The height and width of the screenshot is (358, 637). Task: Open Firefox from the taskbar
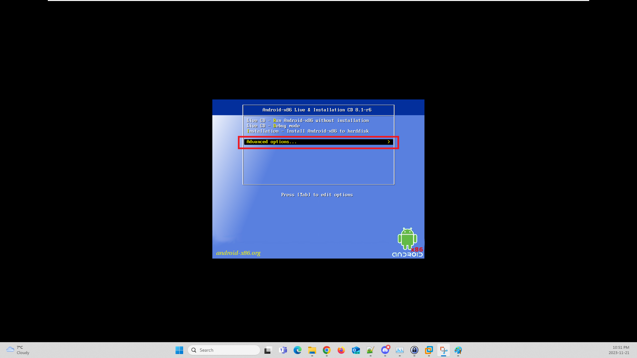point(341,350)
